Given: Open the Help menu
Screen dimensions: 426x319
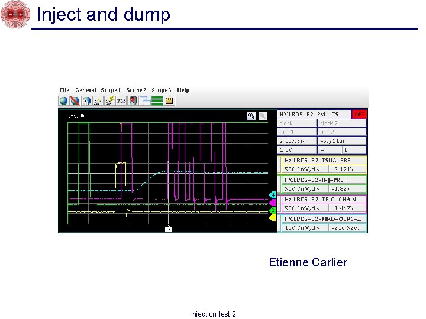Looking at the screenshot, I should coord(183,90).
